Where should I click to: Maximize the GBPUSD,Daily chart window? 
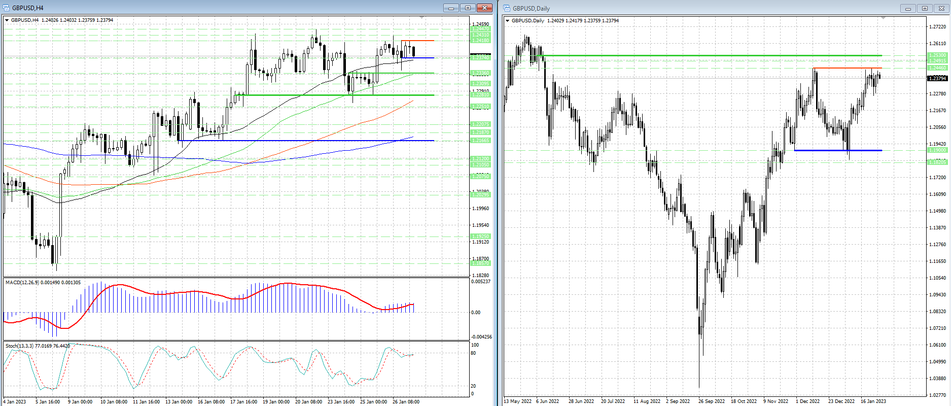tap(925, 8)
